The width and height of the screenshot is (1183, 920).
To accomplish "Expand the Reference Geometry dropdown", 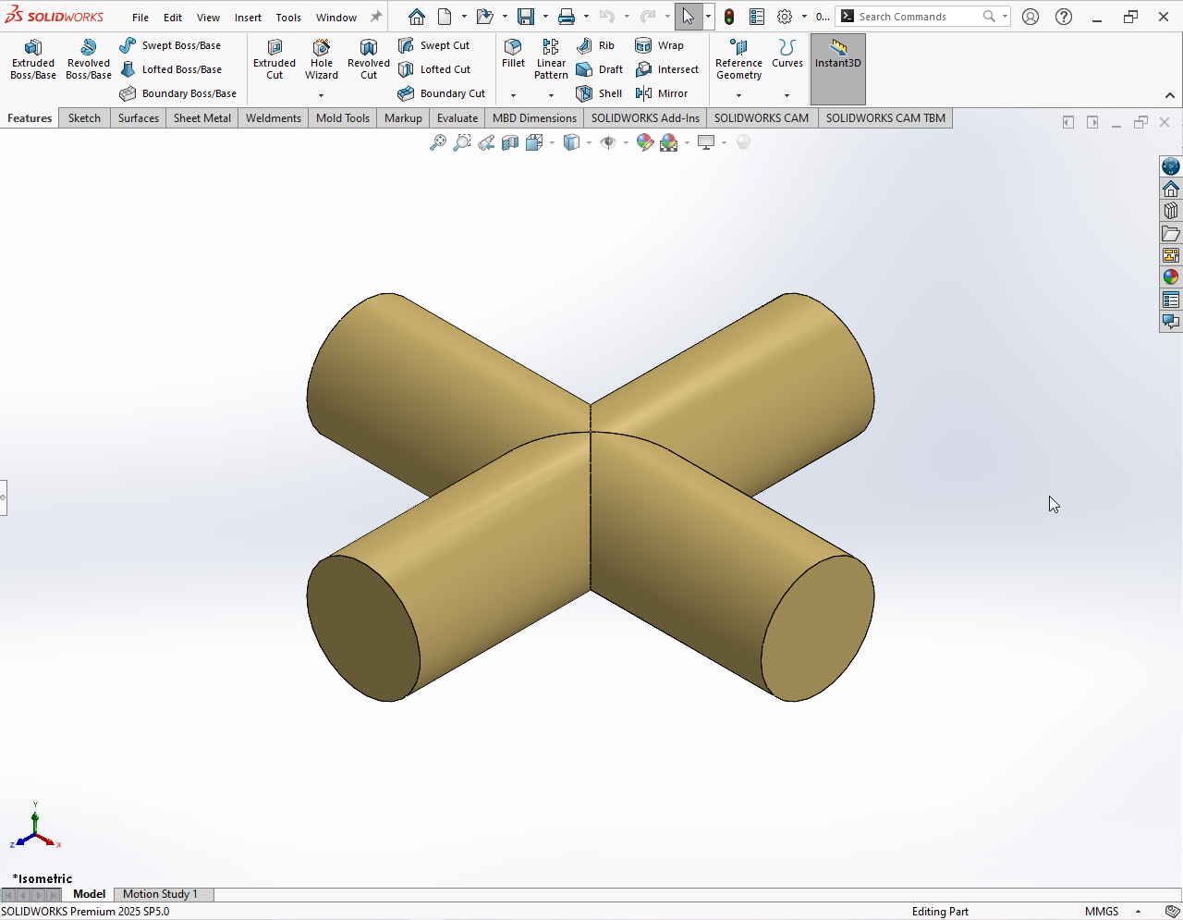I will (x=738, y=95).
